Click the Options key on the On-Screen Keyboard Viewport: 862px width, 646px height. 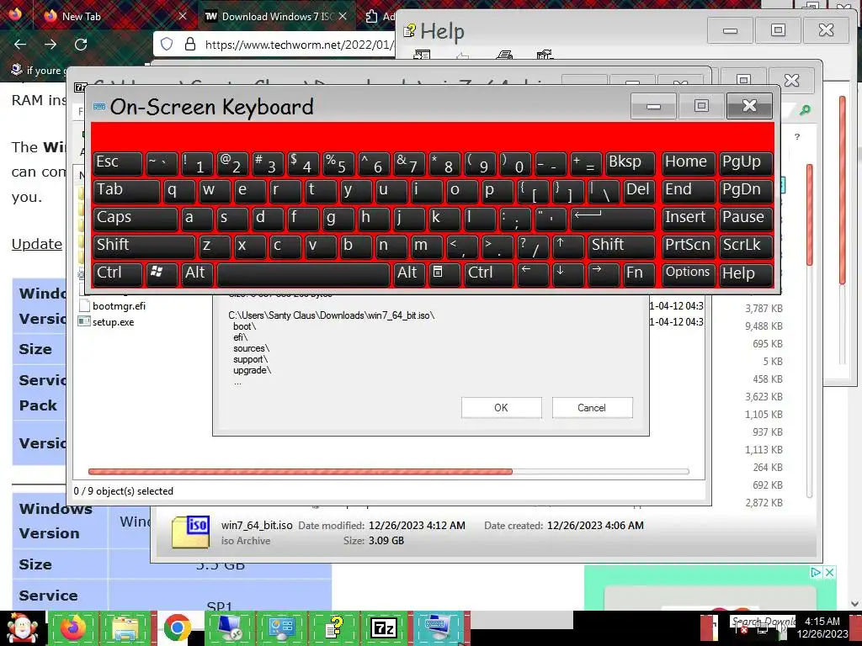(689, 274)
